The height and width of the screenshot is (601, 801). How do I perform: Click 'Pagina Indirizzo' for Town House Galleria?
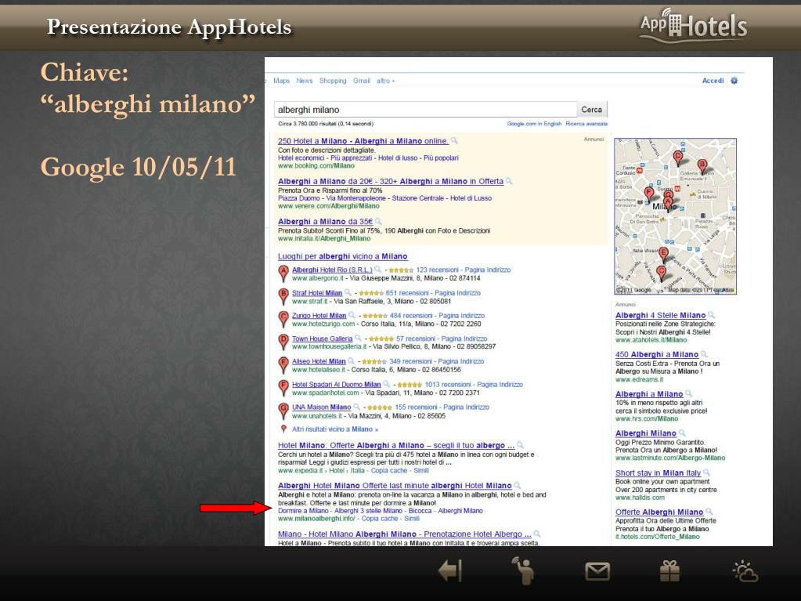coord(464,339)
